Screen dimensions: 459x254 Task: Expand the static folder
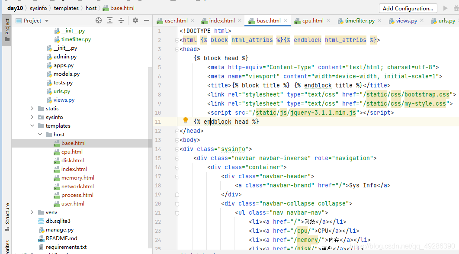(x=32, y=109)
